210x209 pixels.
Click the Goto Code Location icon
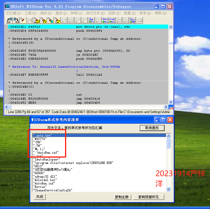pyautogui.click(x=57, y=20)
